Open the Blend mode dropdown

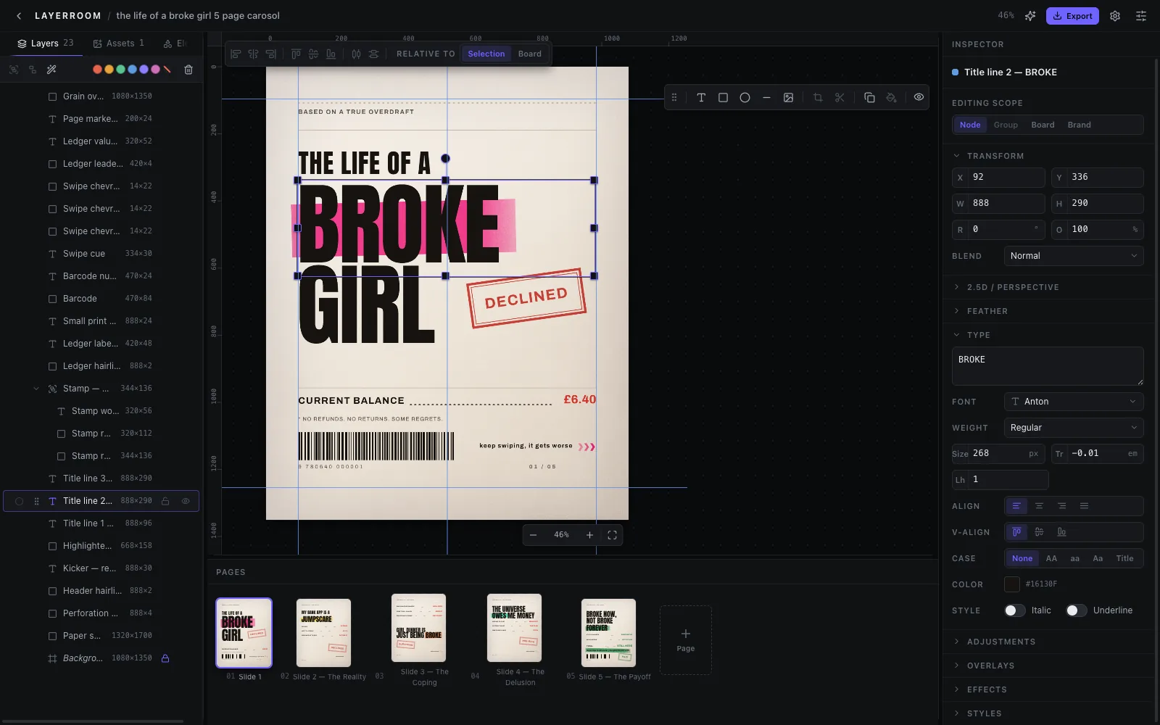tap(1074, 256)
